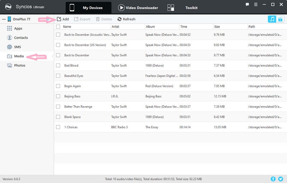
Task: Click the SMS speech bubble icon
Action: [9, 47]
